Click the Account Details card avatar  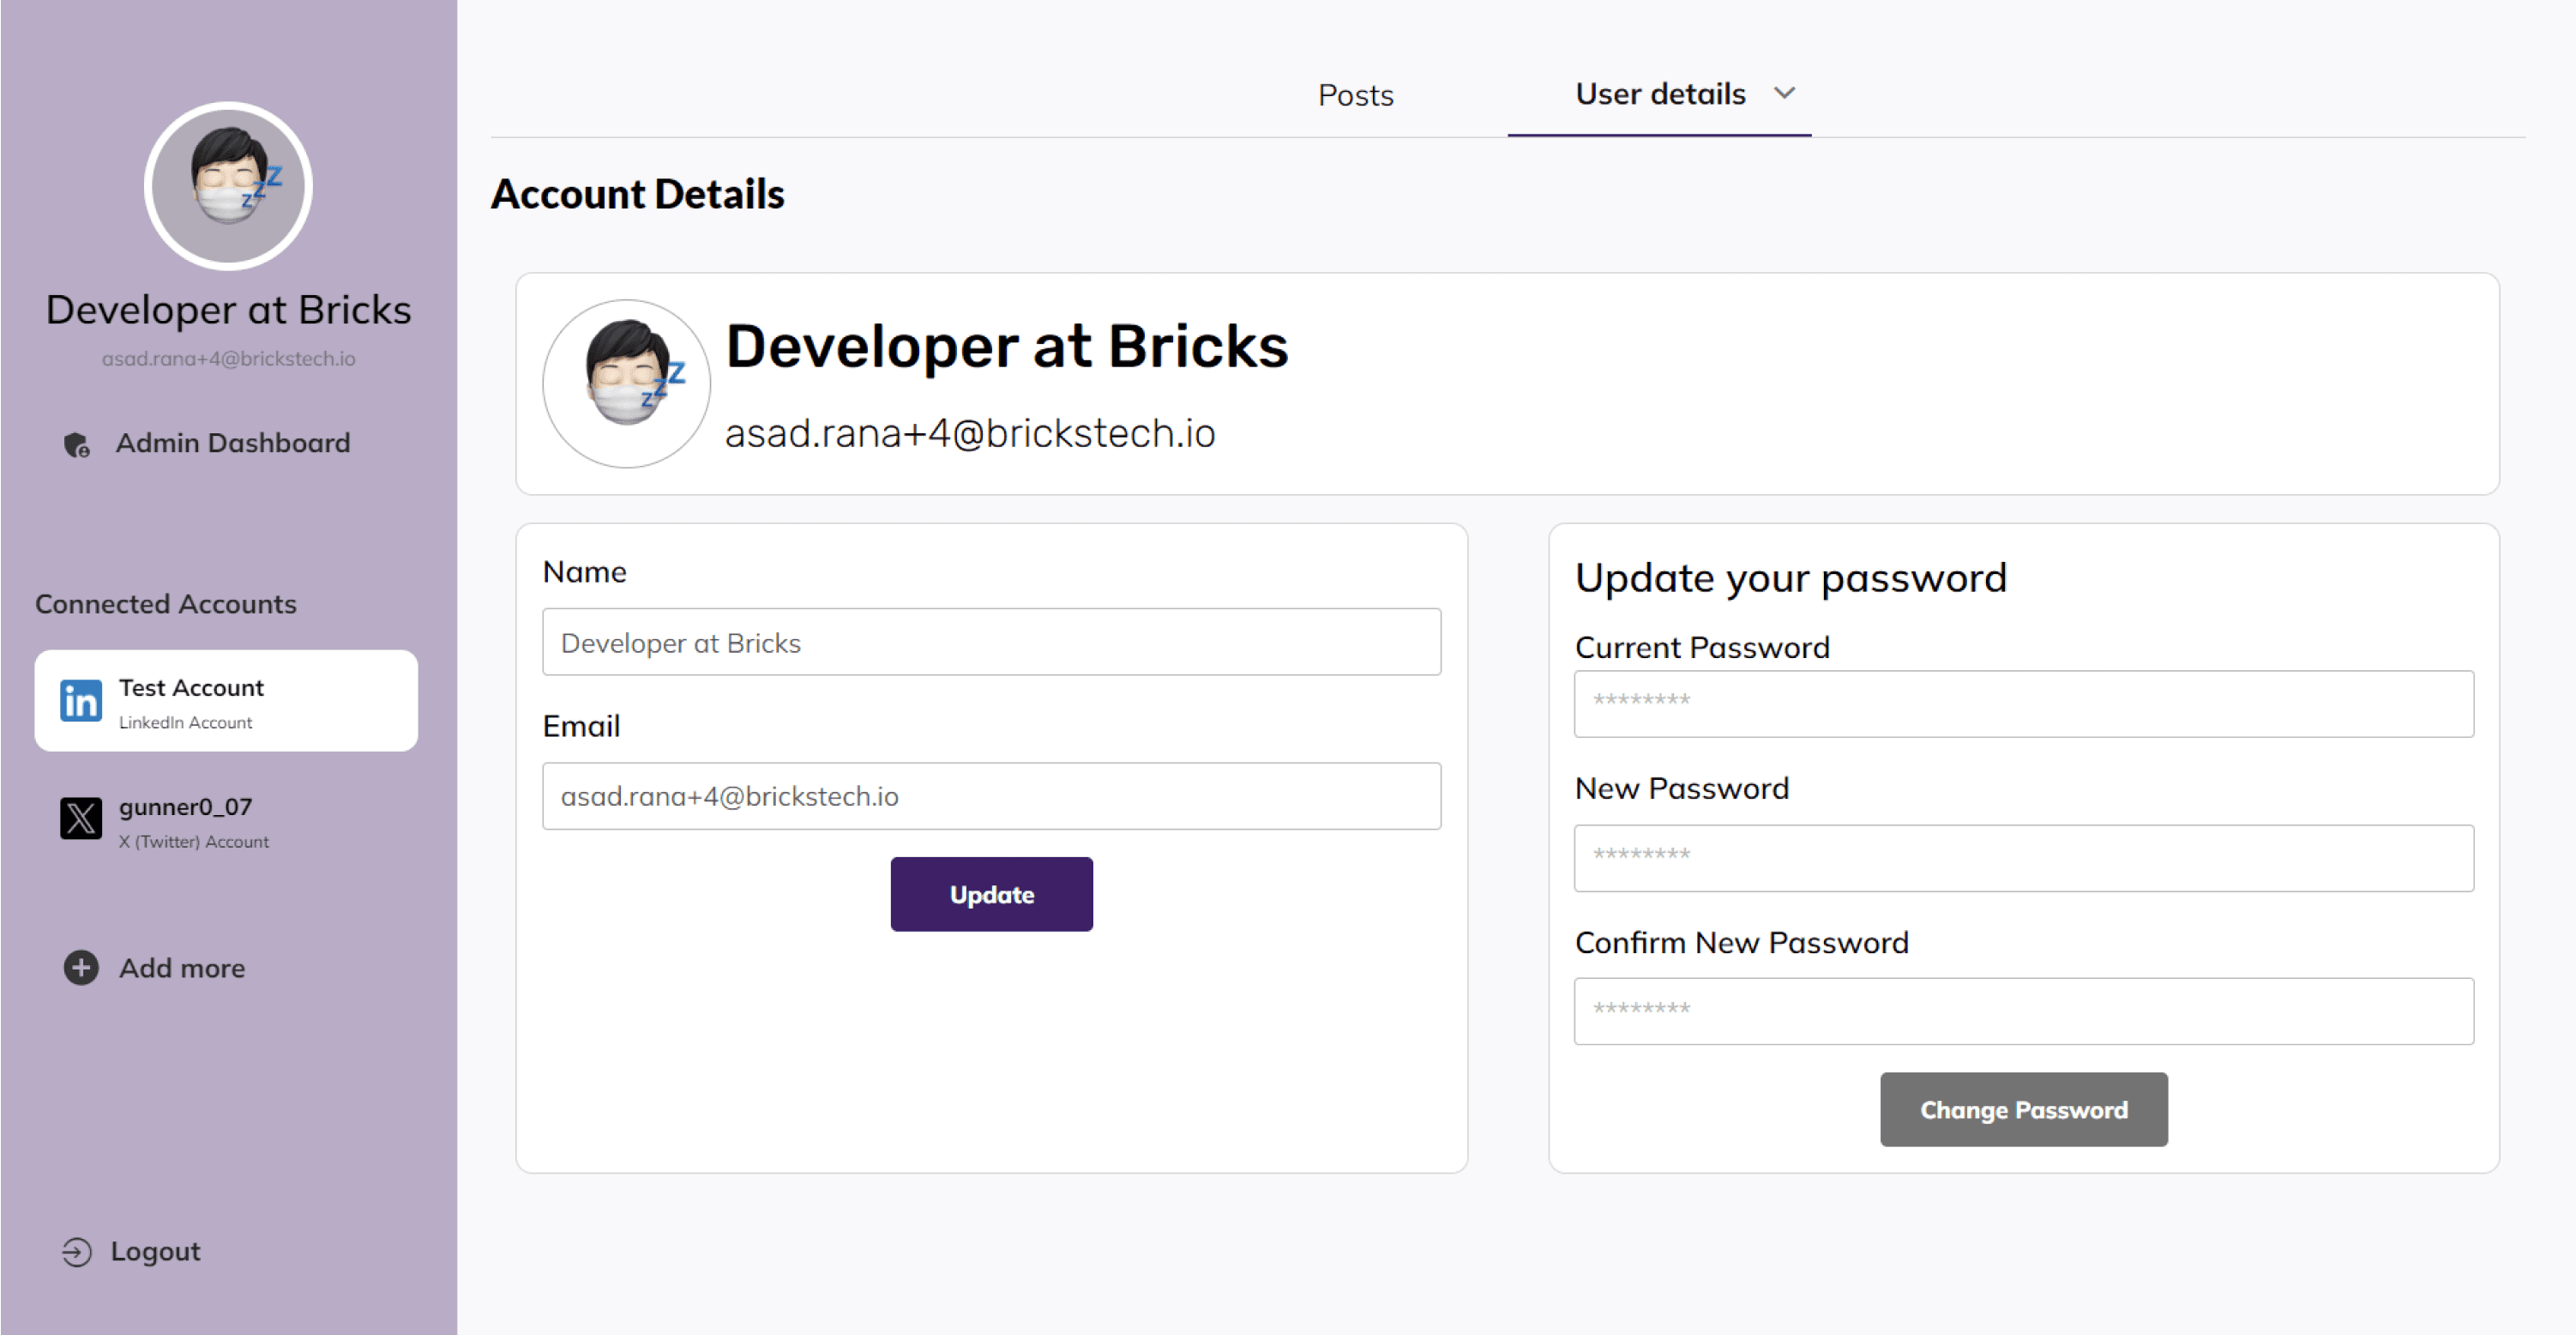[x=626, y=384]
